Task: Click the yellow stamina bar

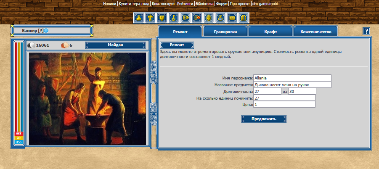Action: (19, 87)
